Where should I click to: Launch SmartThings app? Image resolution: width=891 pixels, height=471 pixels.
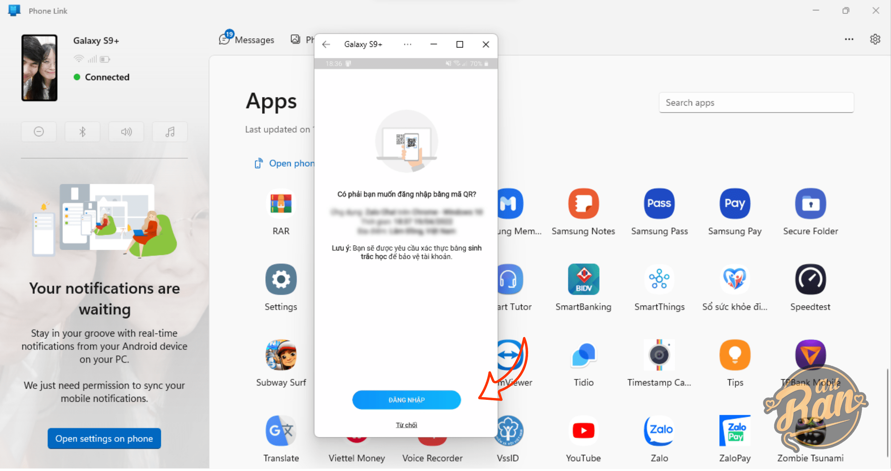pos(659,279)
